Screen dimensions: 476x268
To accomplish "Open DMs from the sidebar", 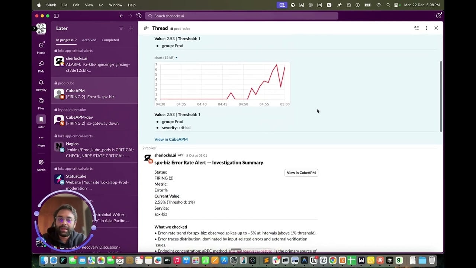I will pos(41,66).
